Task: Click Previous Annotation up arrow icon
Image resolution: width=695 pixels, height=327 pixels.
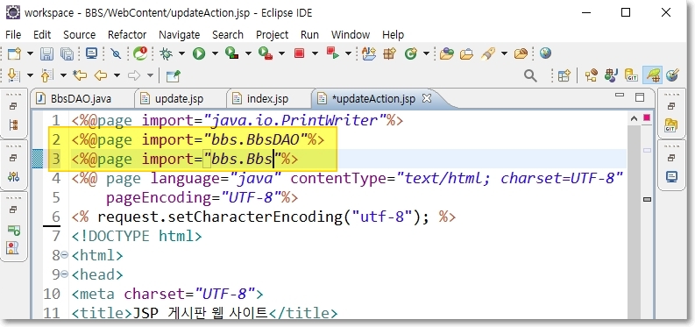Action: [x=46, y=75]
